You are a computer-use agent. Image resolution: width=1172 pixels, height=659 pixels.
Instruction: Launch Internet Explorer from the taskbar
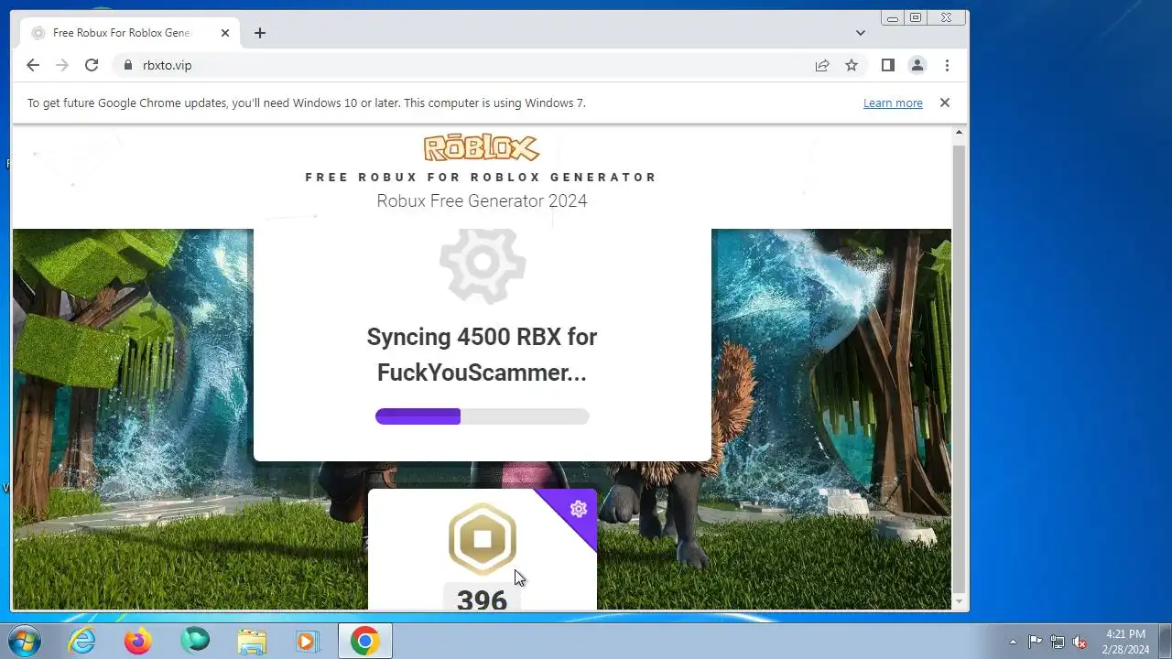(82, 642)
